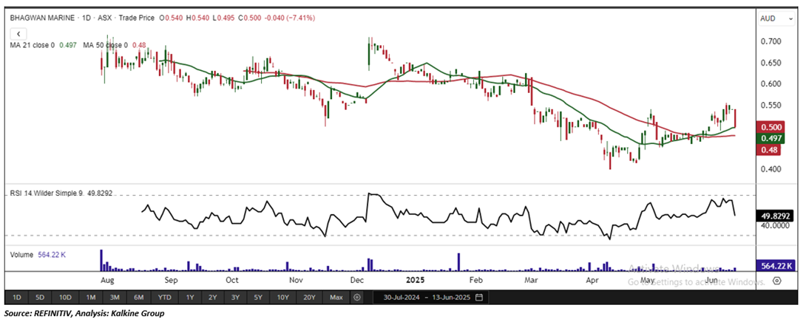The image size is (806, 319).
Task: Select the 1M time range
Action: click(91, 298)
